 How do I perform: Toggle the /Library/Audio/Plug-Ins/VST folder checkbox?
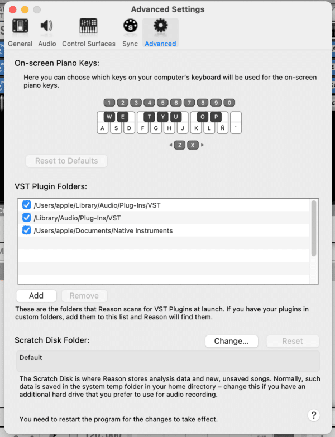click(26, 218)
